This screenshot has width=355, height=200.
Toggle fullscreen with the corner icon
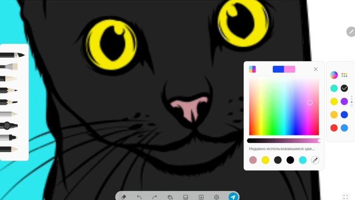346,197
